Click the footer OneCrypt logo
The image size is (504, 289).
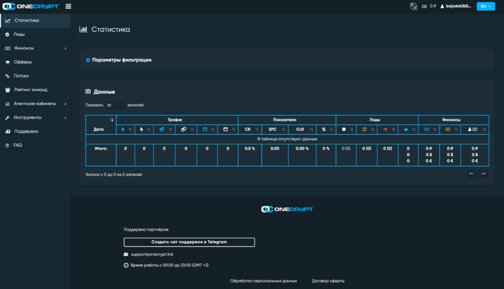point(287,209)
